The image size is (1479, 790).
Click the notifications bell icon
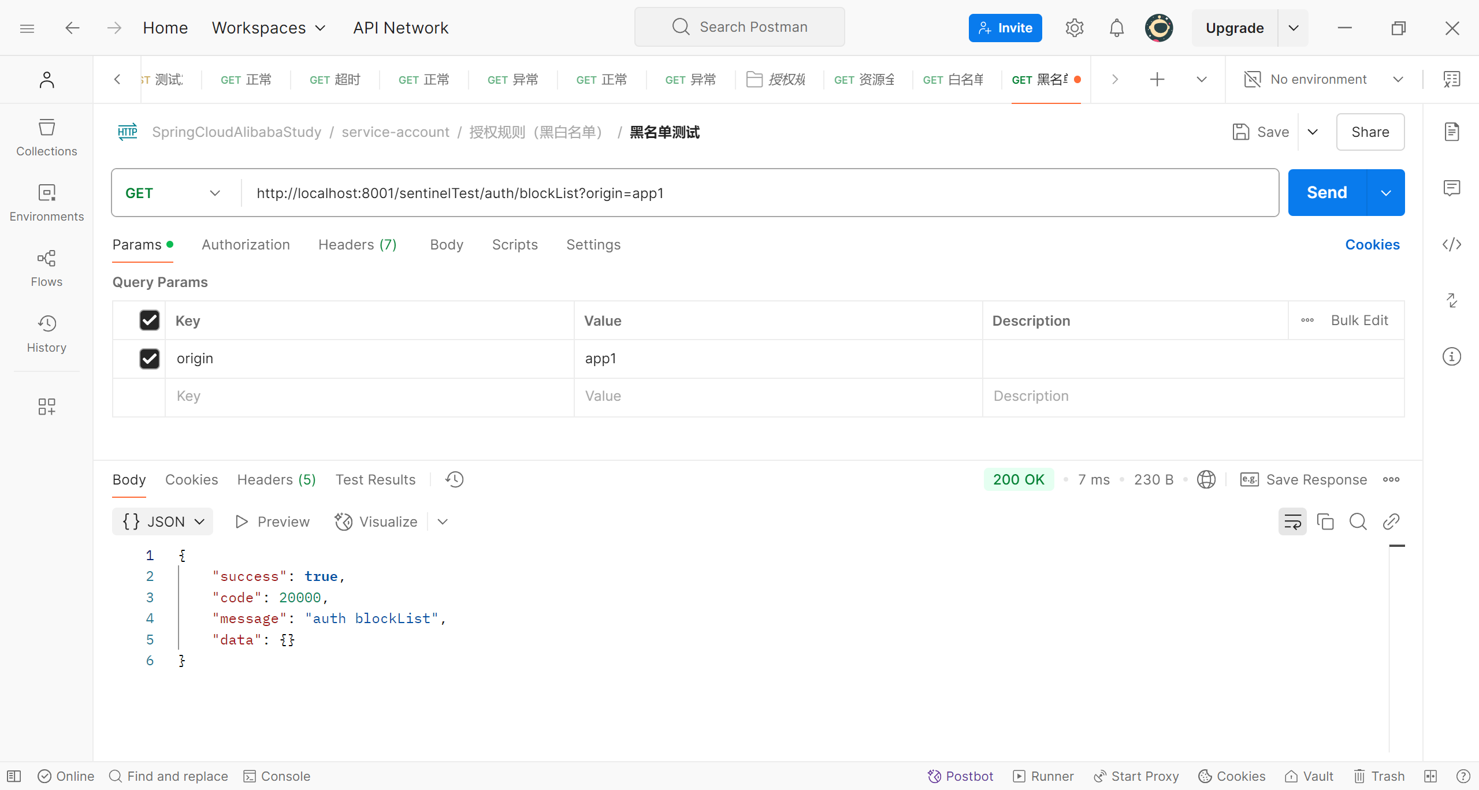tap(1116, 28)
